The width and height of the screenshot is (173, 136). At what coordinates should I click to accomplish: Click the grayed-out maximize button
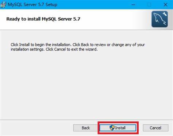[149, 5]
